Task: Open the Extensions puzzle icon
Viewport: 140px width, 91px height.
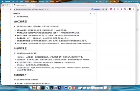Action: click(x=125, y=9)
